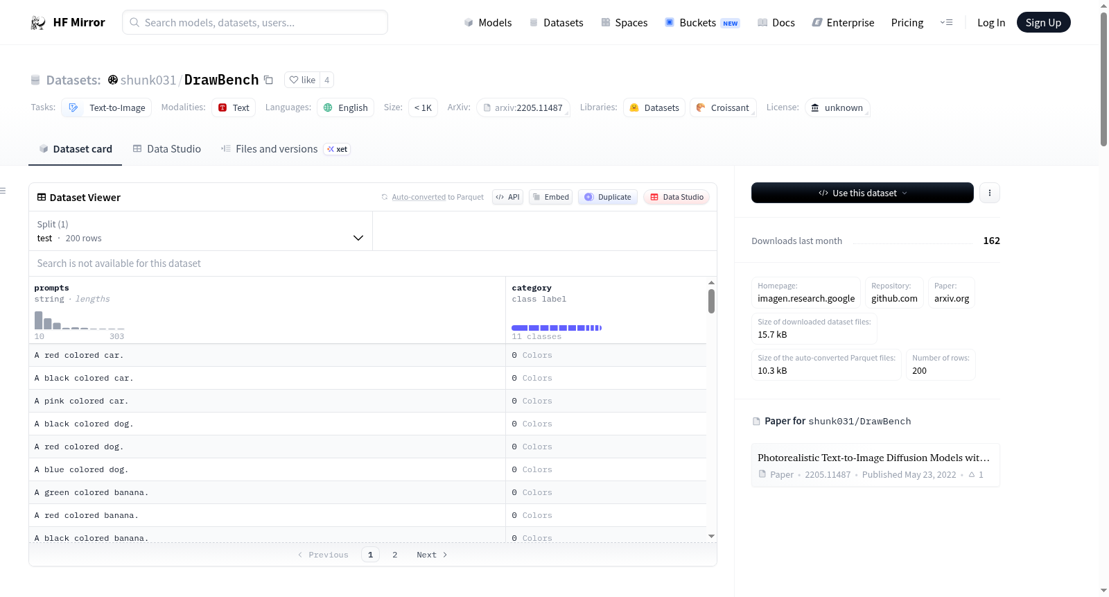Click the Duplicate button
The width and height of the screenshot is (1109, 597).
[608, 197]
